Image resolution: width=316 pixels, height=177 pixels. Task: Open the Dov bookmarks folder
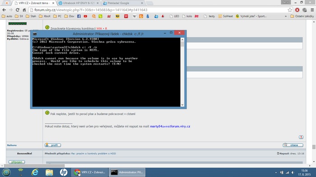pos(70,16)
